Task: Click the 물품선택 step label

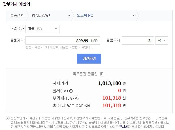Action: [x=17, y=15]
